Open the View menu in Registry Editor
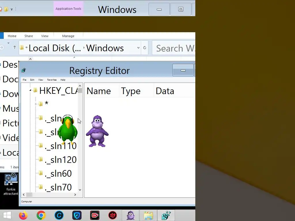The image size is (295, 221). [41, 80]
